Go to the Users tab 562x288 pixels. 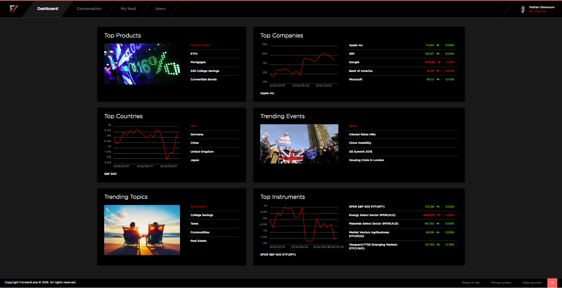point(160,9)
